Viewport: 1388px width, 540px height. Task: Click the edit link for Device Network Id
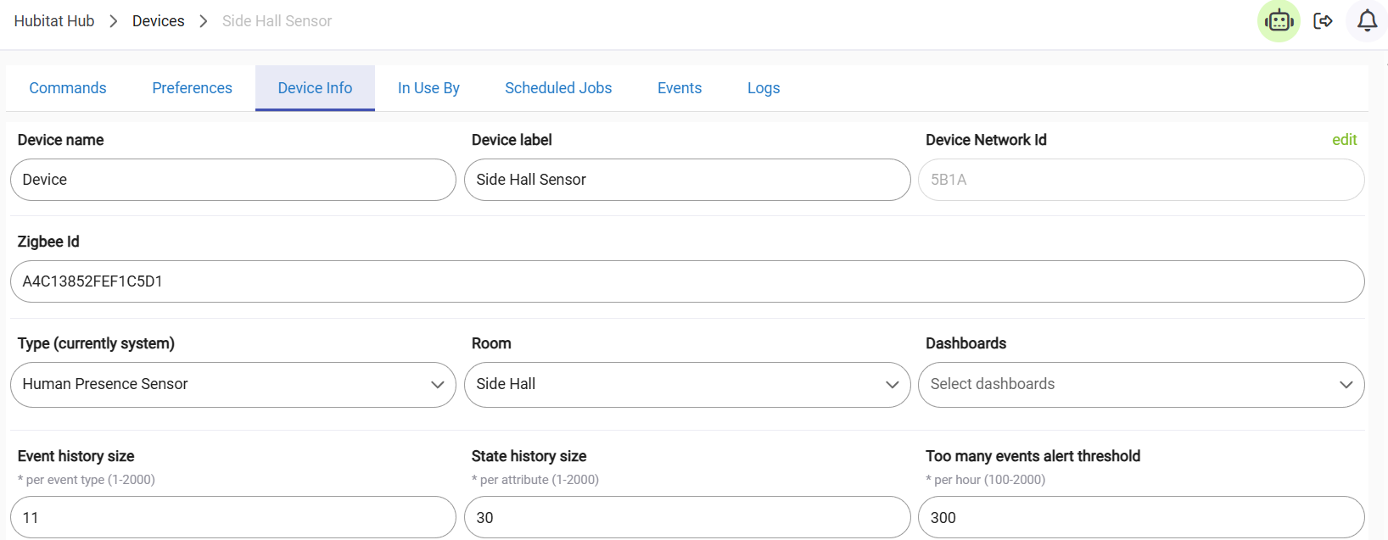[x=1344, y=140]
